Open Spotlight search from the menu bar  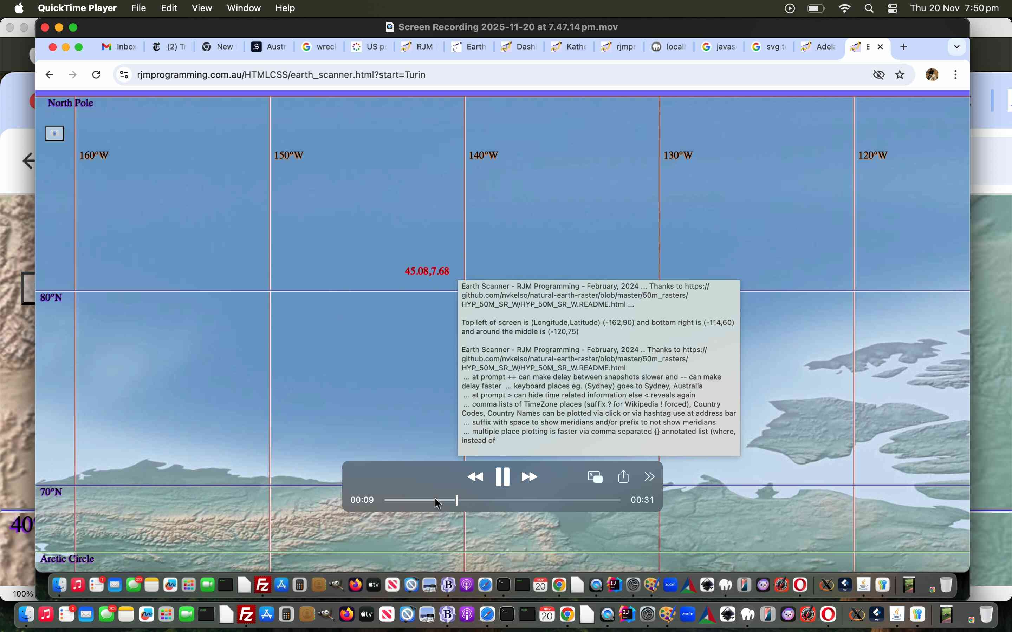[x=869, y=8]
